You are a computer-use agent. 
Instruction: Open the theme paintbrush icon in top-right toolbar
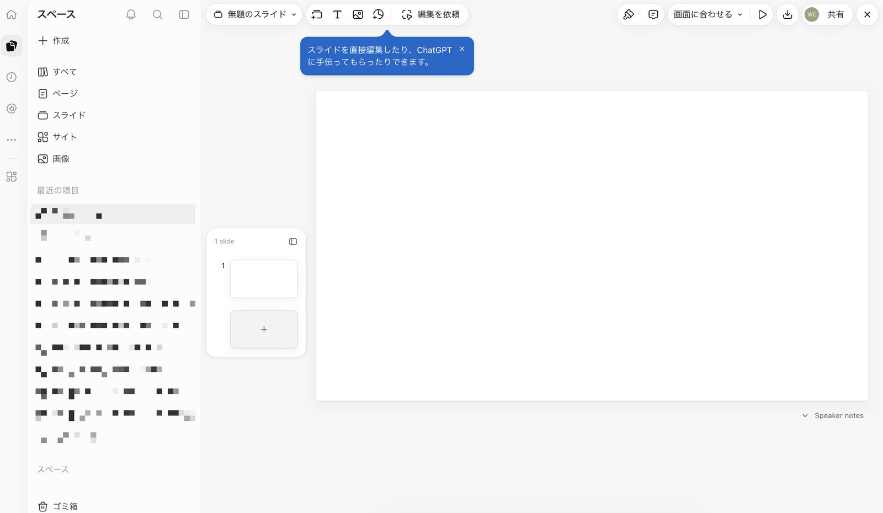(629, 15)
